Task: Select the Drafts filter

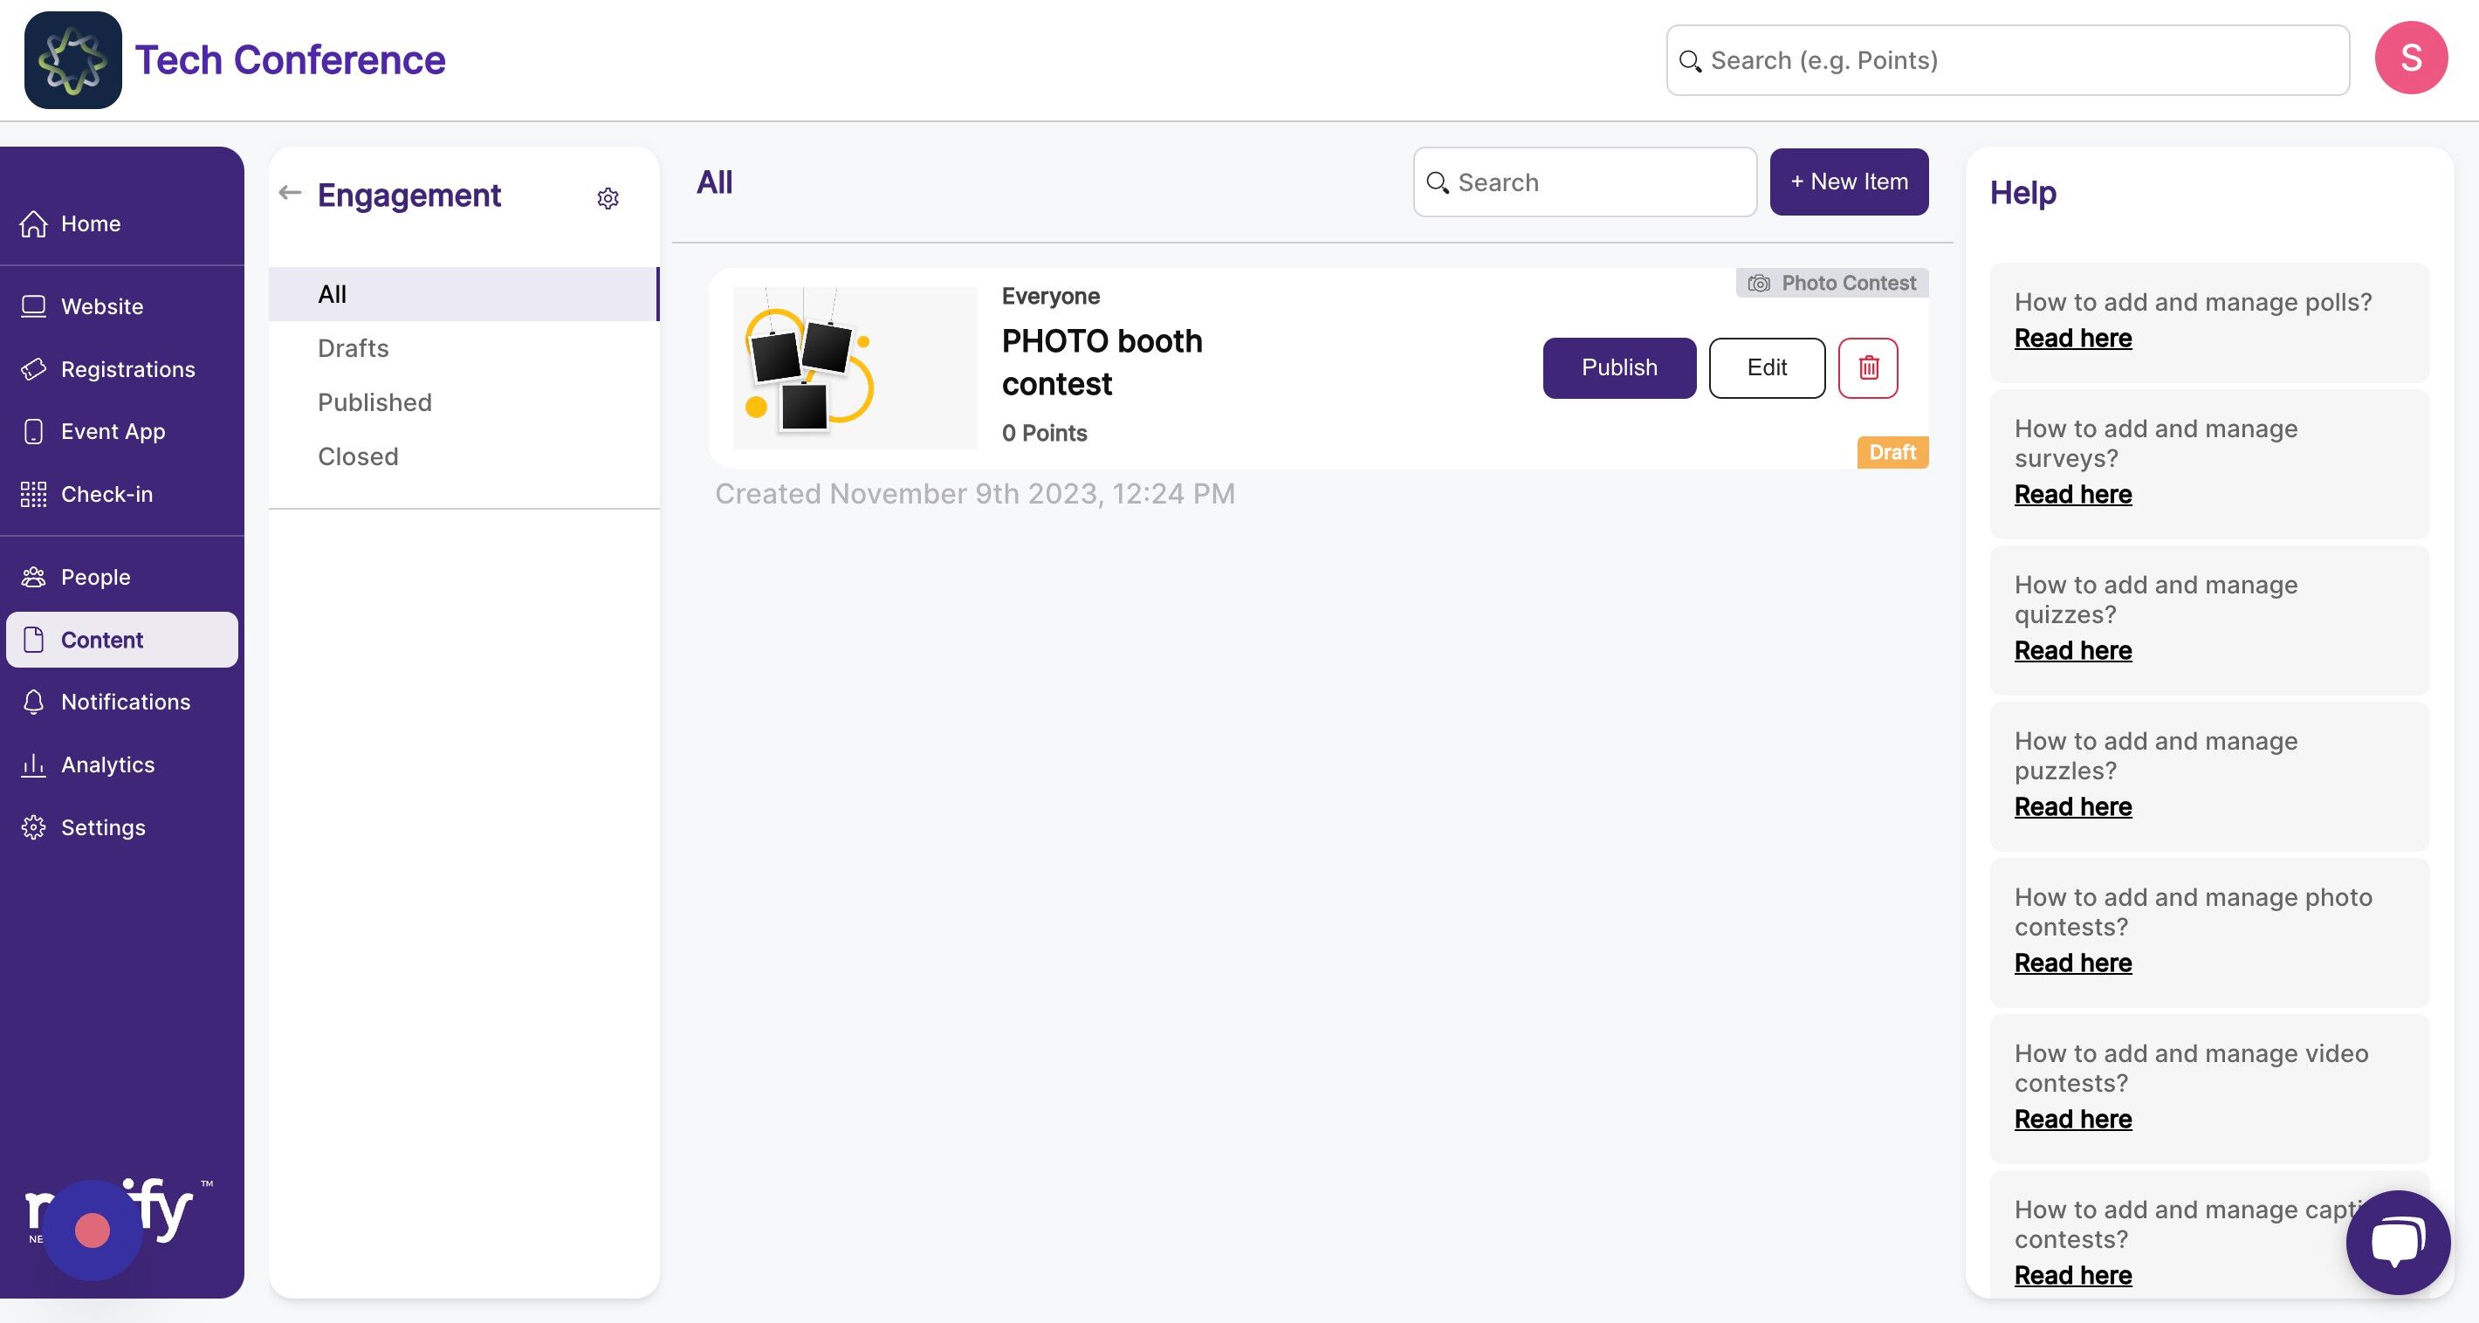Action: 354,348
